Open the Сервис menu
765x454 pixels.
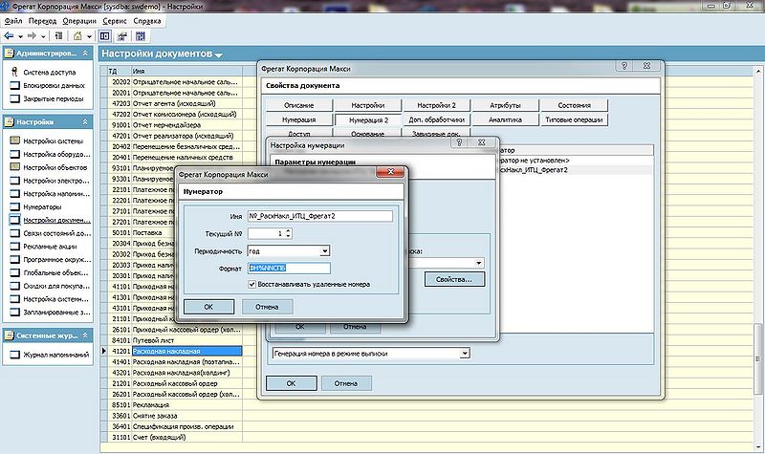(115, 21)
